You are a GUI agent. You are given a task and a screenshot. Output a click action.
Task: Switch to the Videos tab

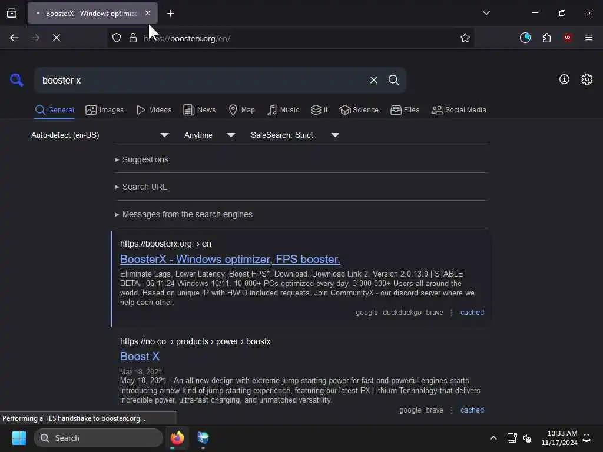click(x=154, y=110)
